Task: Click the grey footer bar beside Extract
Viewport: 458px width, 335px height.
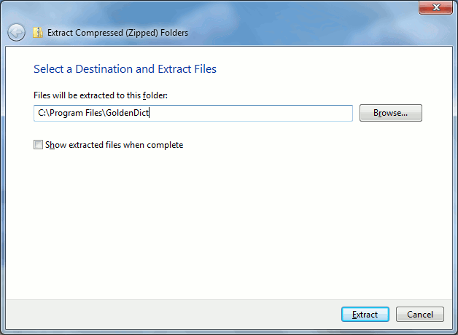Action: pyautogui.click(x=174, y=315)
